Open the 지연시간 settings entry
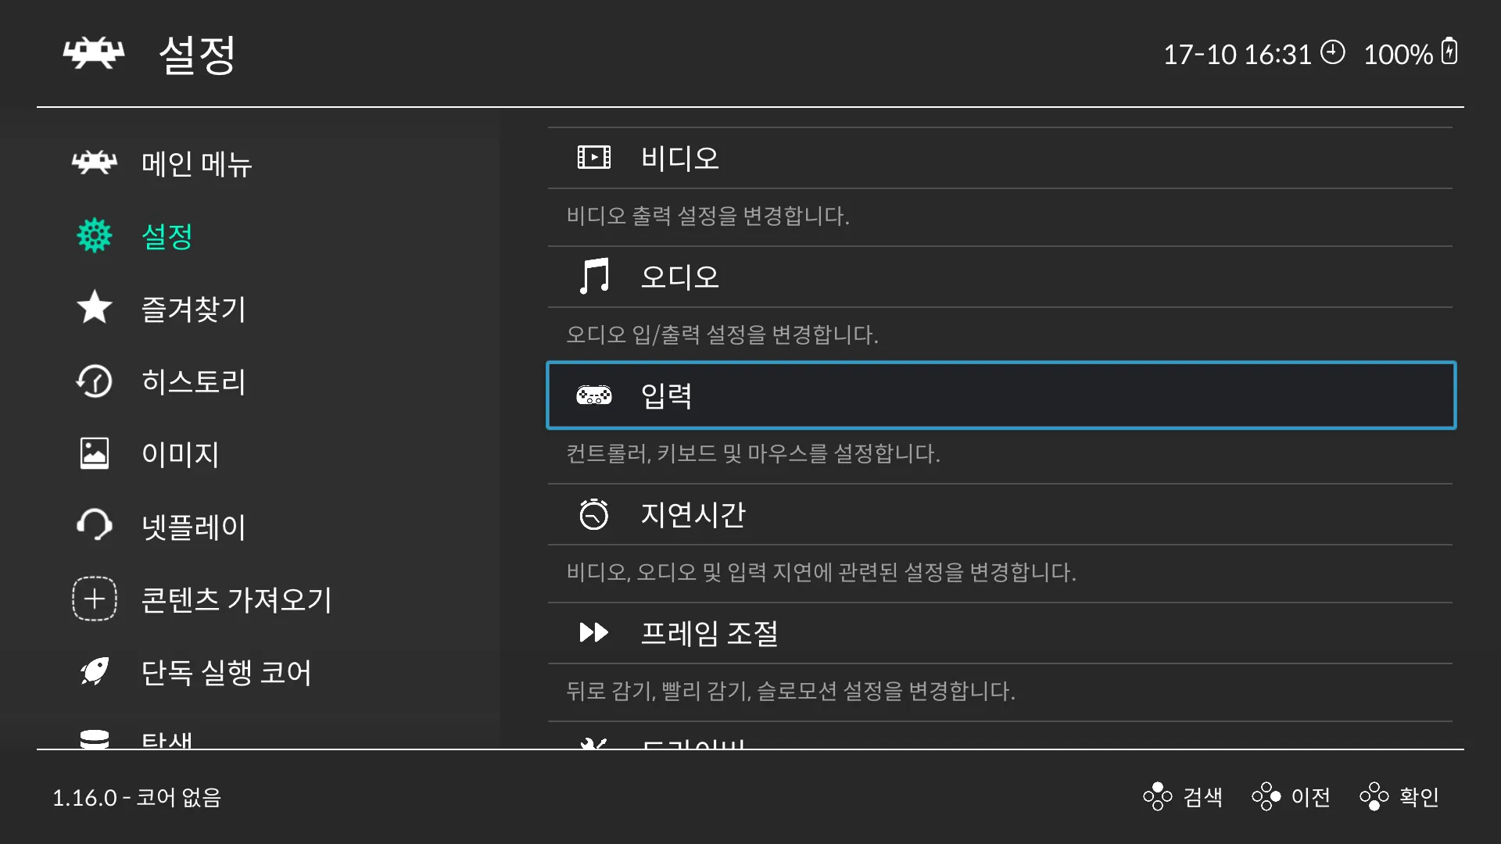This screenshot has height=844, width=1501. [x=693, y=514]
